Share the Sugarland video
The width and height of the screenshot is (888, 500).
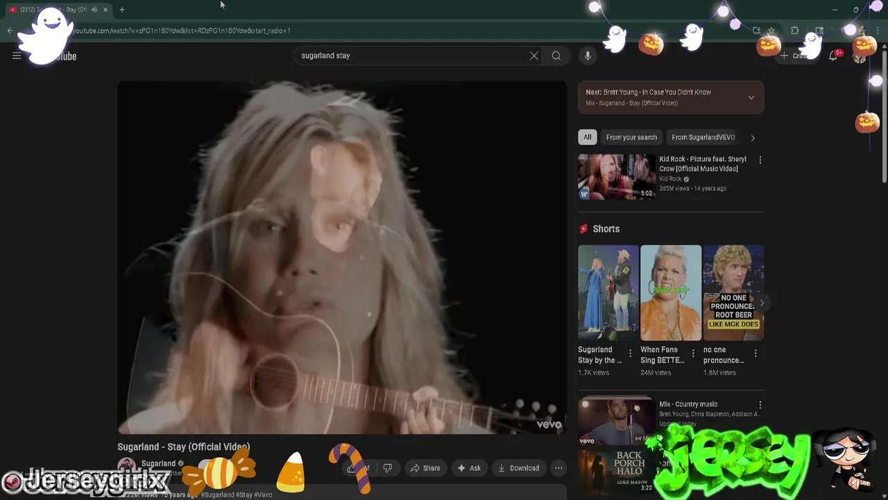point(425,468)
